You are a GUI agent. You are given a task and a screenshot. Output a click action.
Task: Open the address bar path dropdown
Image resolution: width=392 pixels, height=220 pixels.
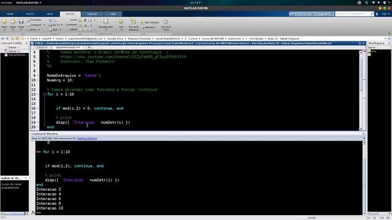tap(385, 38)
